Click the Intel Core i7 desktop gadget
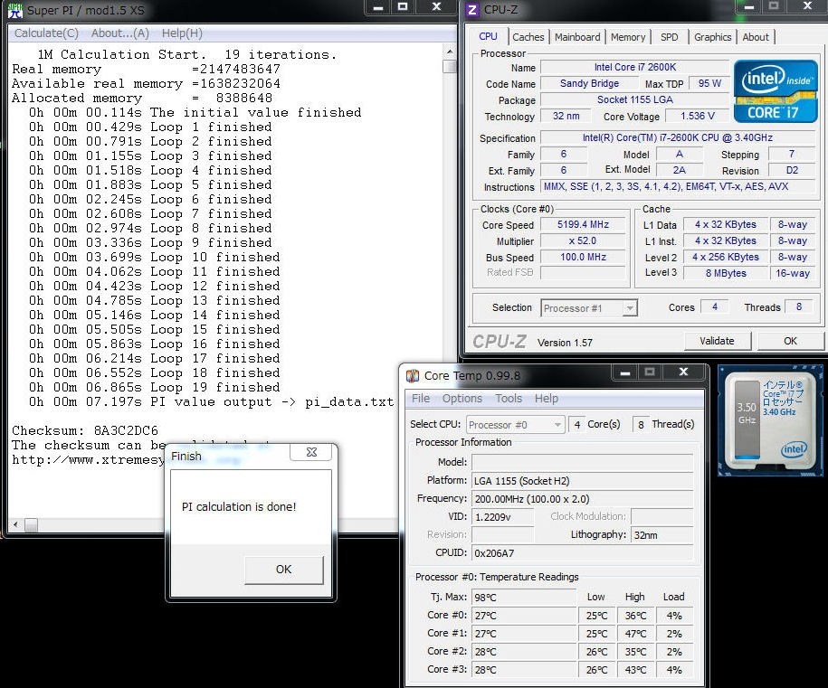Screen dimensions: 828x688 (770, 420)
